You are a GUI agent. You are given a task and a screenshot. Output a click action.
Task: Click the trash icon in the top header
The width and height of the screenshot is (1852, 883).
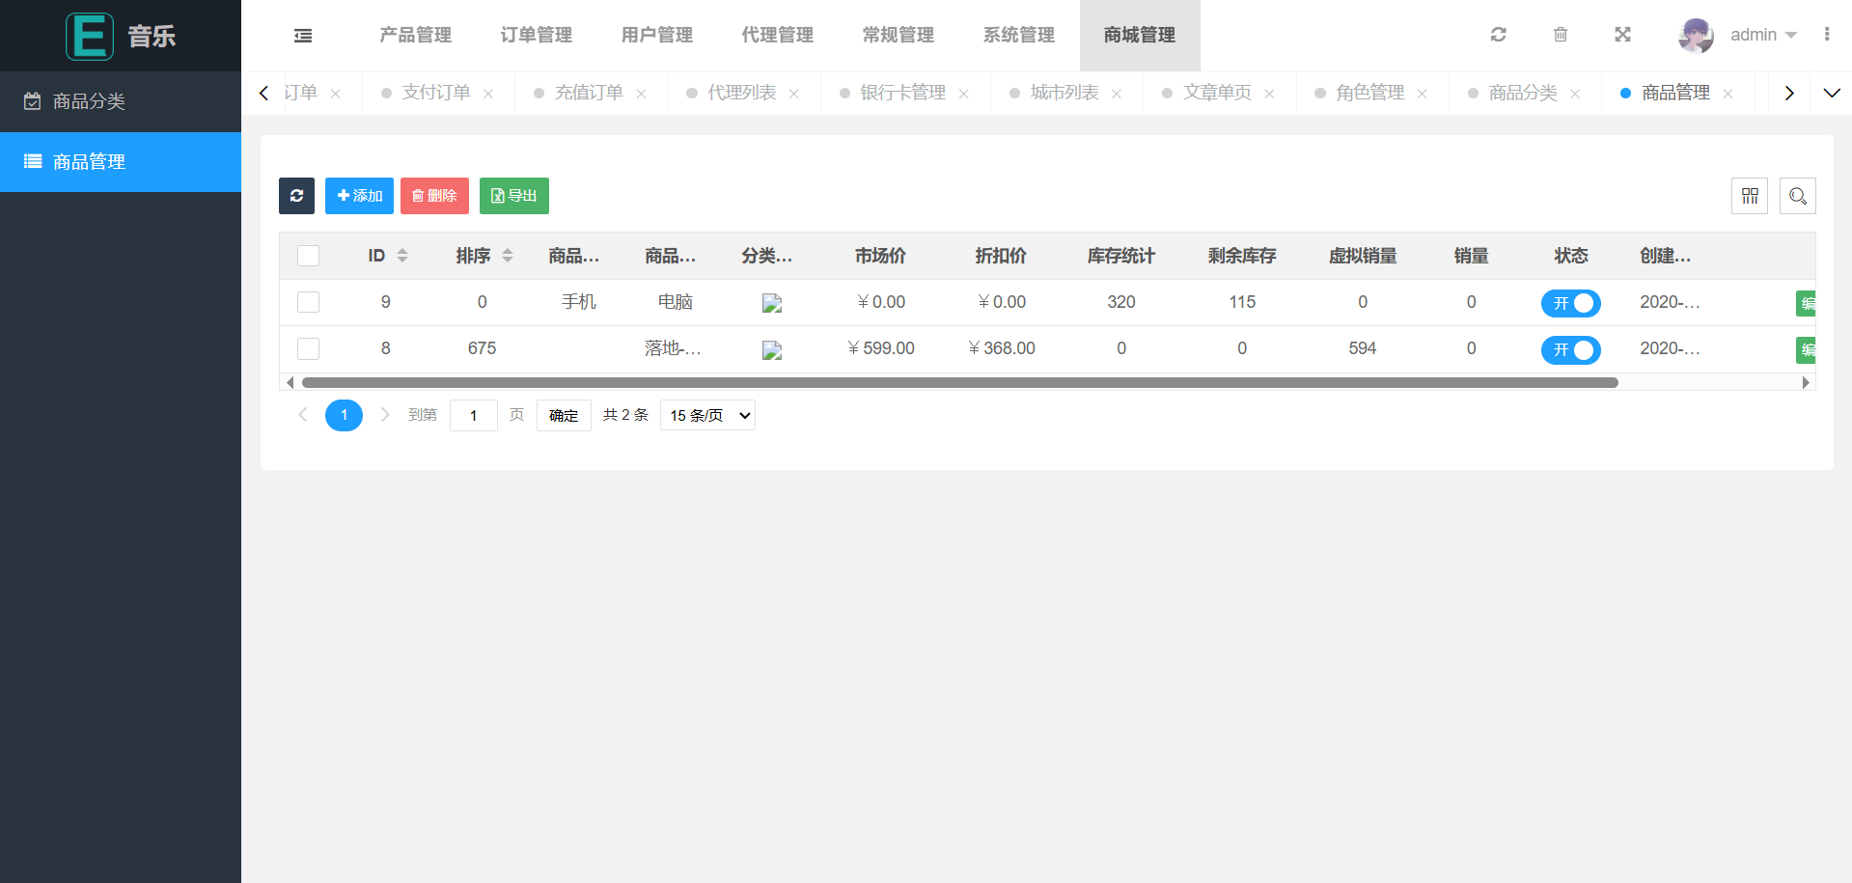click(x=1561, y=35)
